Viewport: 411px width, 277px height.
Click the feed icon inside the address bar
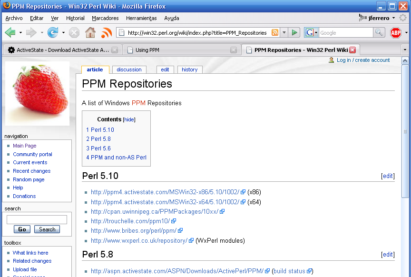pyautogui.click(x=274, y=32)
